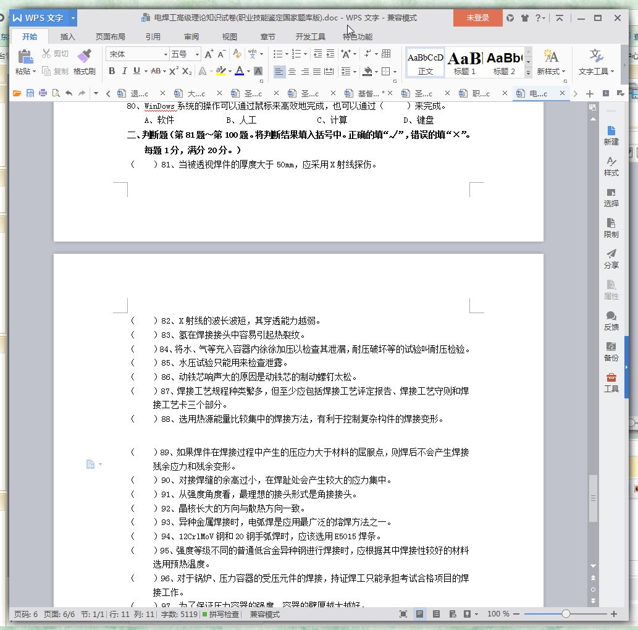Click the decrease indent icon
This screenshot has width=638, height=630.
point(318,54)
